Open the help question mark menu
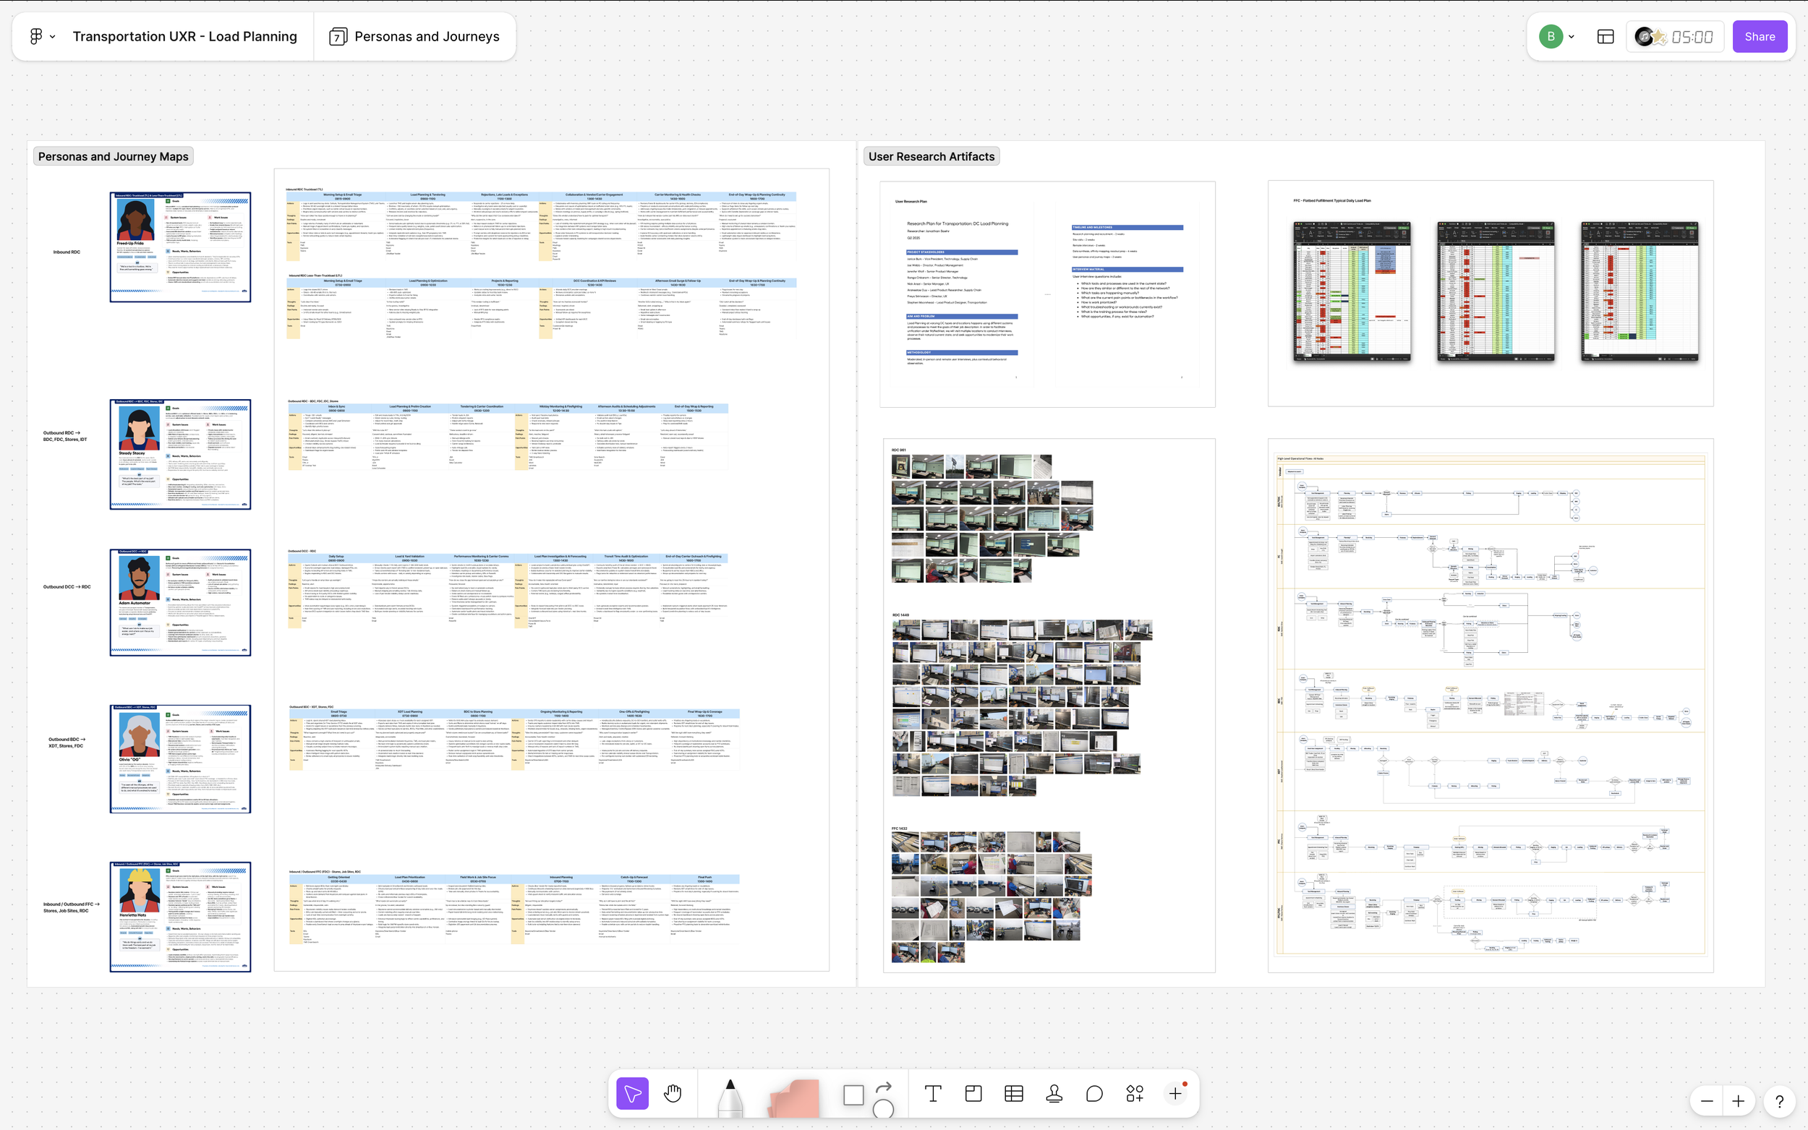Image resolution: width=1808 pixels, height=1130 pixels. tap(1778, 1100)
